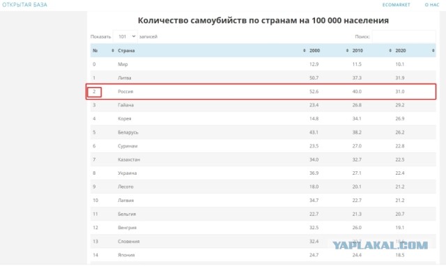
Task: Click Гайана 2000 value 23.4
Action: coord(314,105)
